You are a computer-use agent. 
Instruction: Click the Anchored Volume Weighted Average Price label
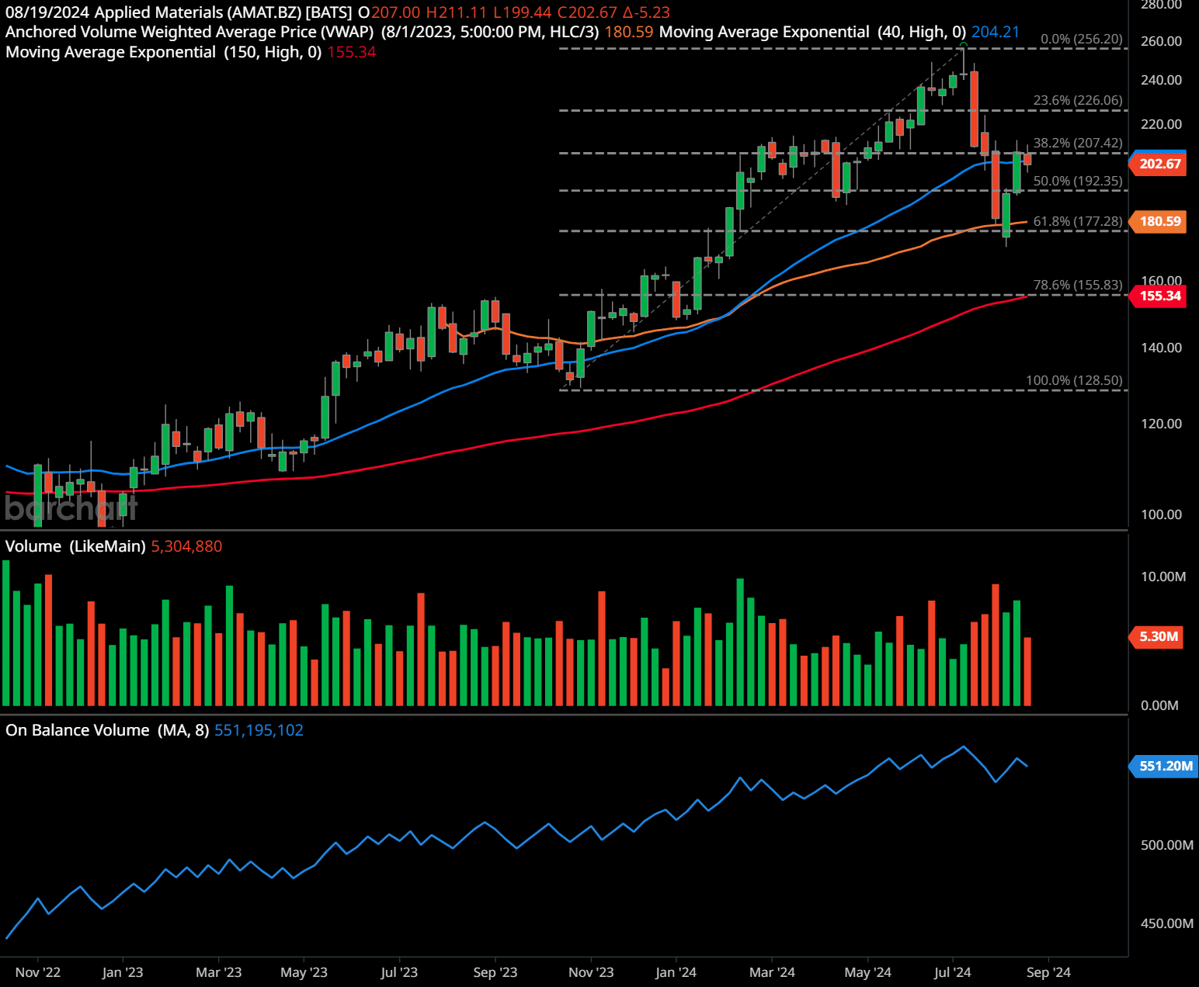coord(189,32)
